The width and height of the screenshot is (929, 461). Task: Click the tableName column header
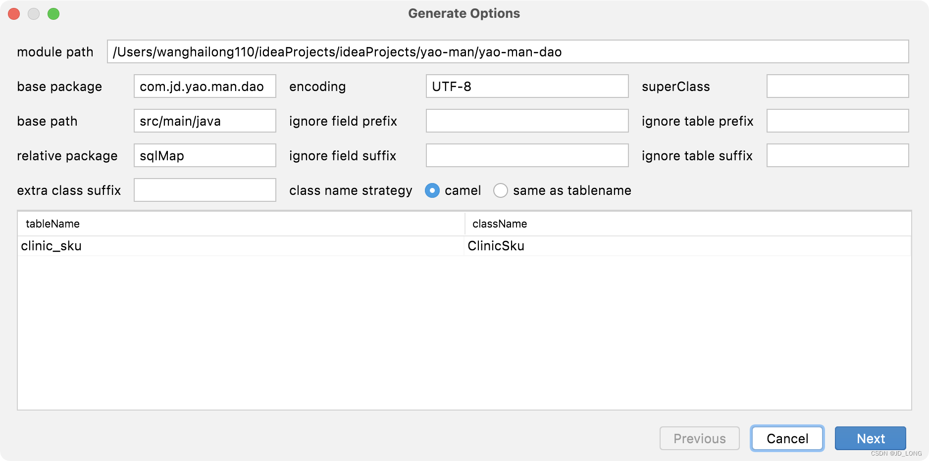point(241,224)
